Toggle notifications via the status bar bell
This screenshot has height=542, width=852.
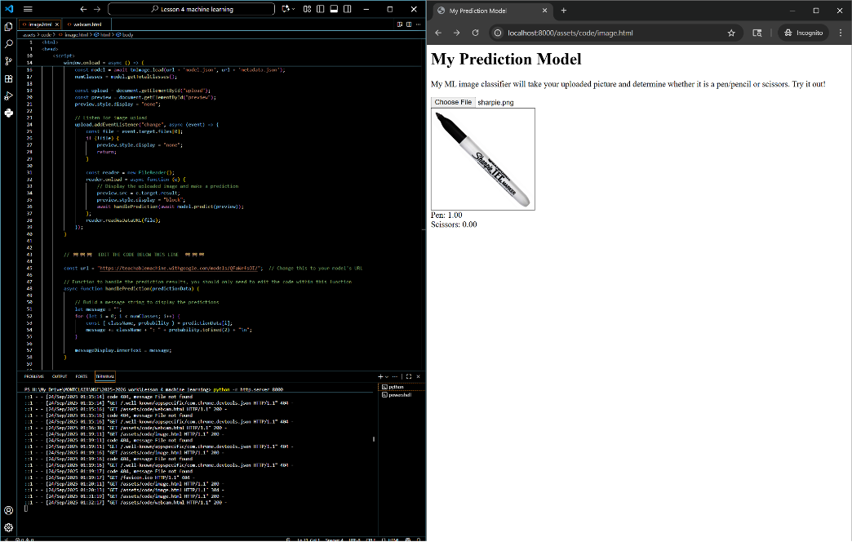click(419, 538)
